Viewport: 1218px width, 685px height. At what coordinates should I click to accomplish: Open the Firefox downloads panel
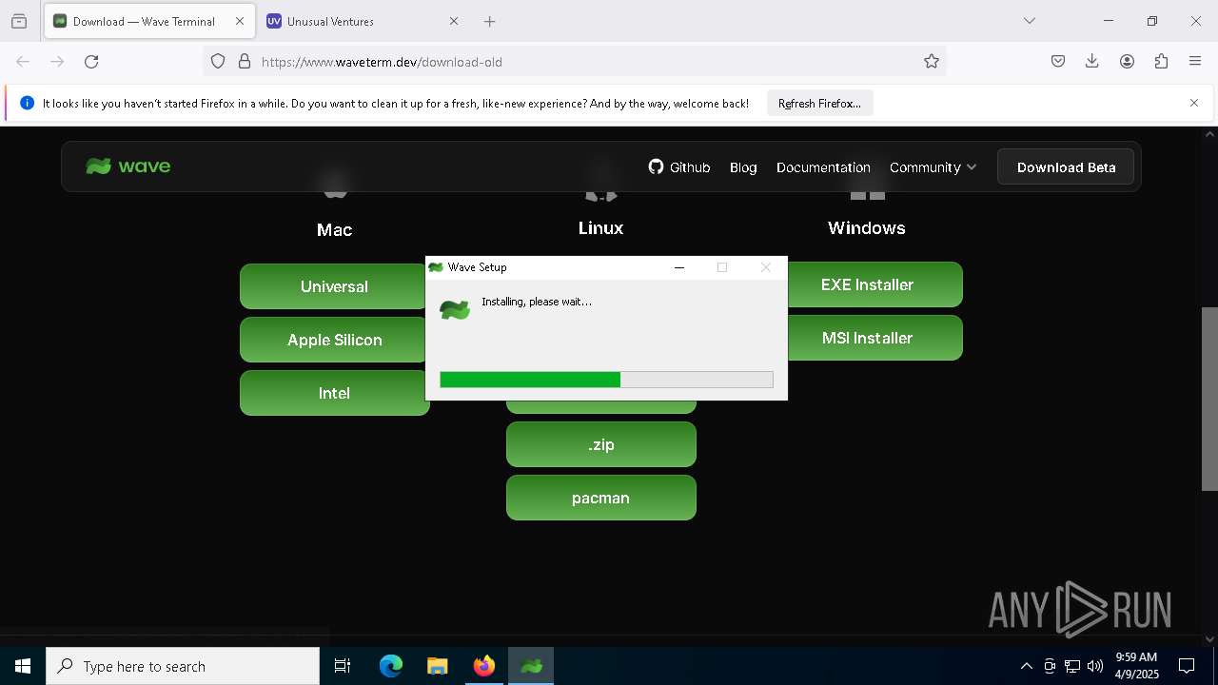point(1092,62)
